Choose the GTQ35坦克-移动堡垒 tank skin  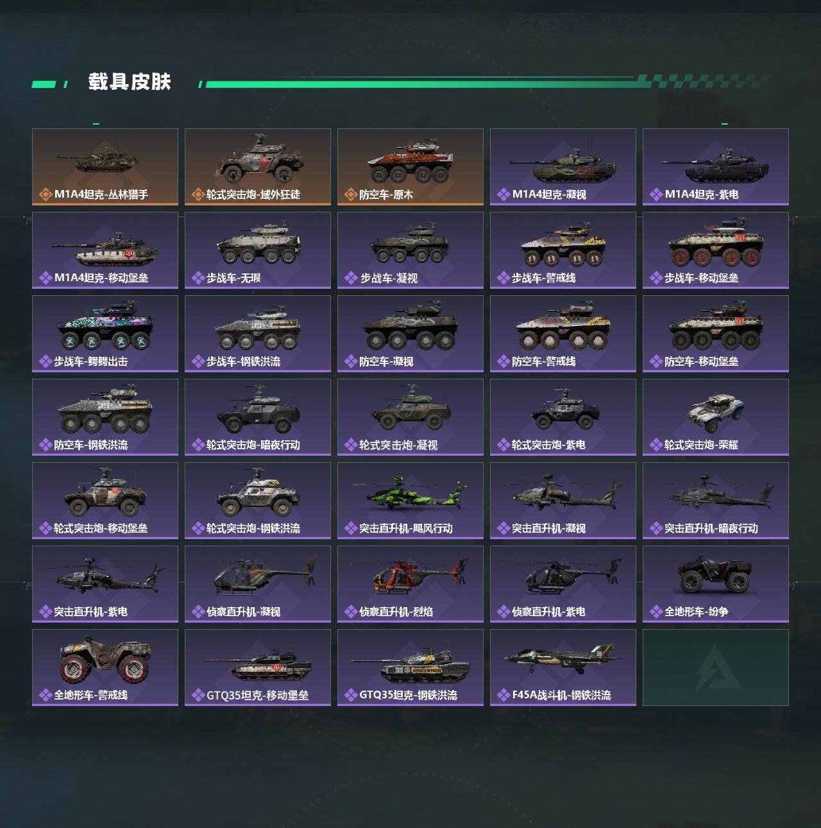point(258,668)
